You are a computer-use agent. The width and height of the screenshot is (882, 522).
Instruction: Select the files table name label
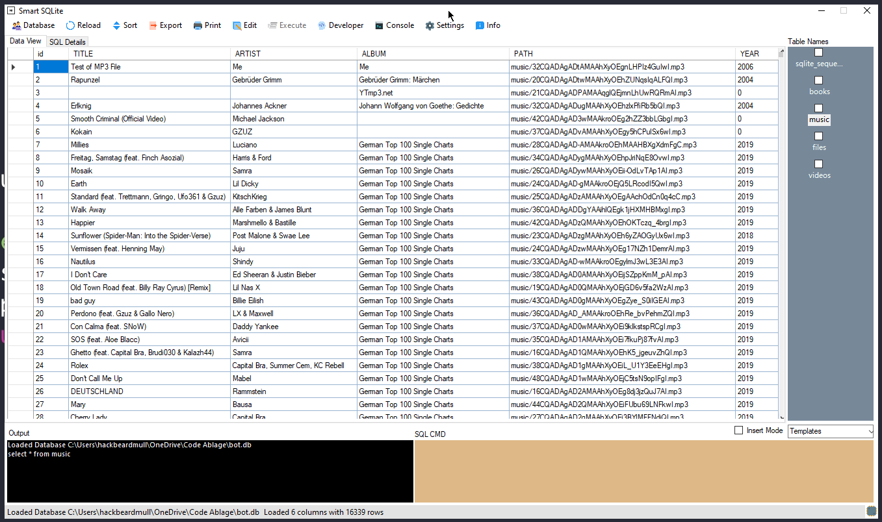click(x=819, y=147)
